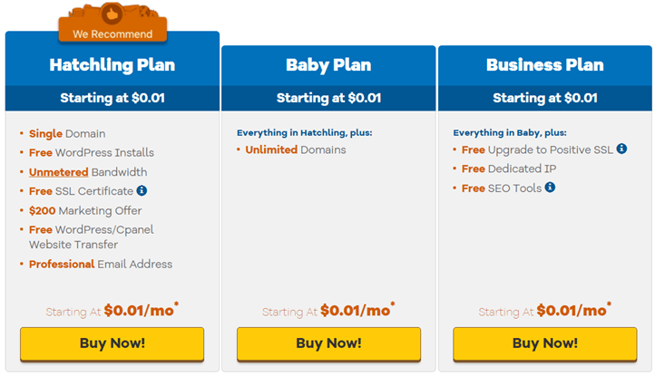
Task: Buy the Hatchling Plan now
Action: (x=112, y=343)
